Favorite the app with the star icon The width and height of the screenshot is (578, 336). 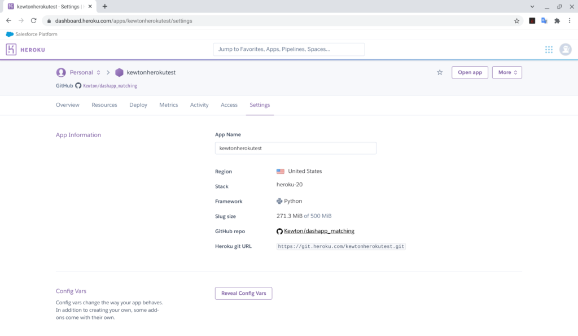pyautogui.click(x=439, y=72)
